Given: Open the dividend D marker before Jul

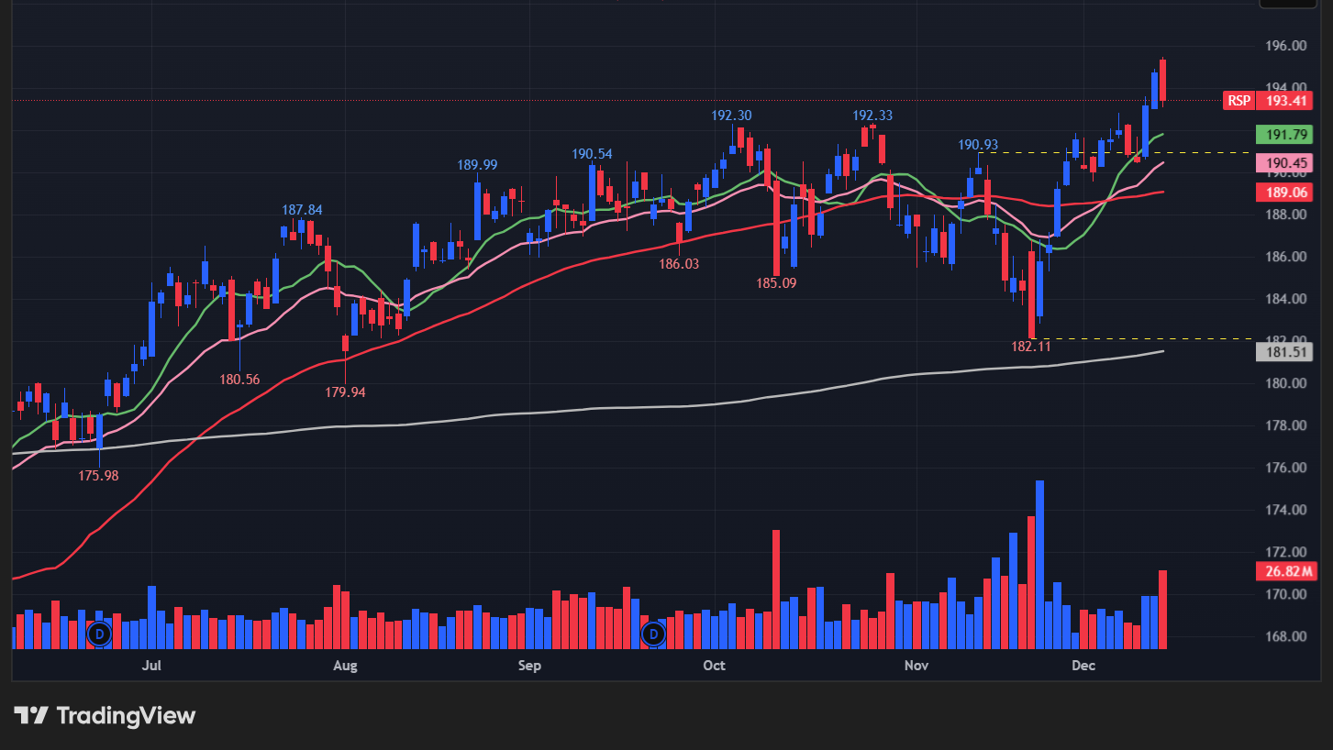Looking at the screenshot, I should [x=101, y=633].
